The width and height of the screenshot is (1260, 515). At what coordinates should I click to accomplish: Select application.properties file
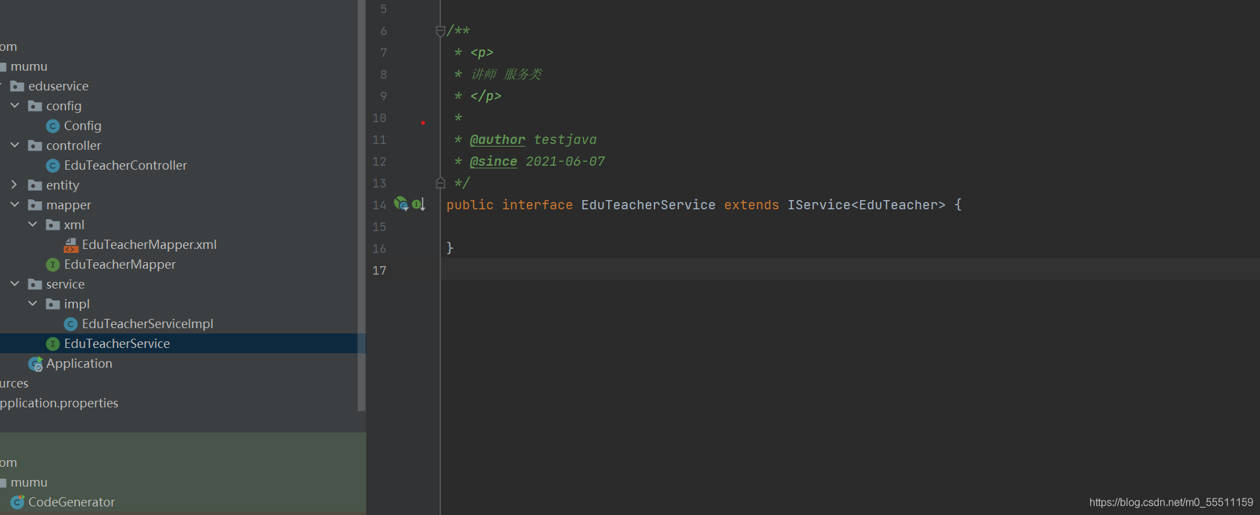[59, 403]
